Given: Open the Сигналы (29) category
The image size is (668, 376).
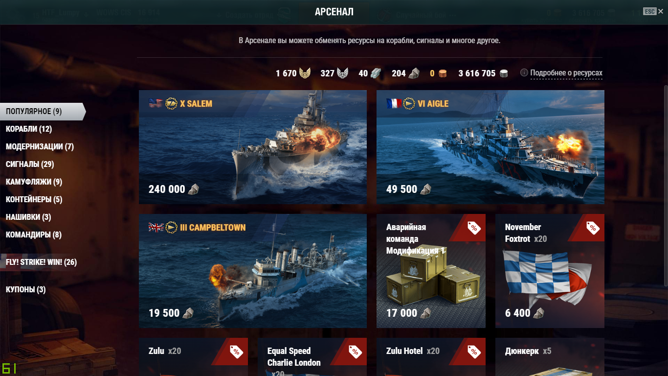Looking at the screenshot, I should [x=30, y=164].
